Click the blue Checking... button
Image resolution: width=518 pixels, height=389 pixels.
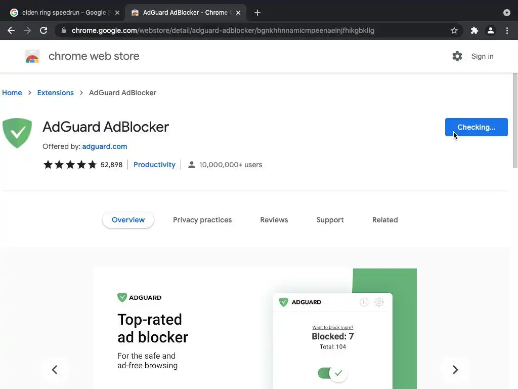(x=476, y=127)
